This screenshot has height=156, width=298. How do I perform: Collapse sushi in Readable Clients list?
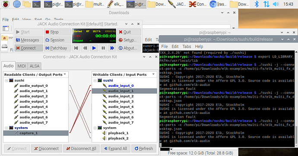coord(6,80)
